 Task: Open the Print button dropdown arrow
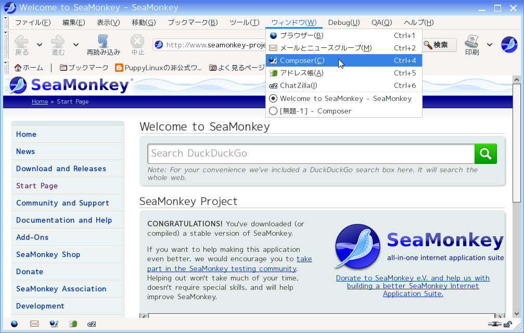[490, 44]
